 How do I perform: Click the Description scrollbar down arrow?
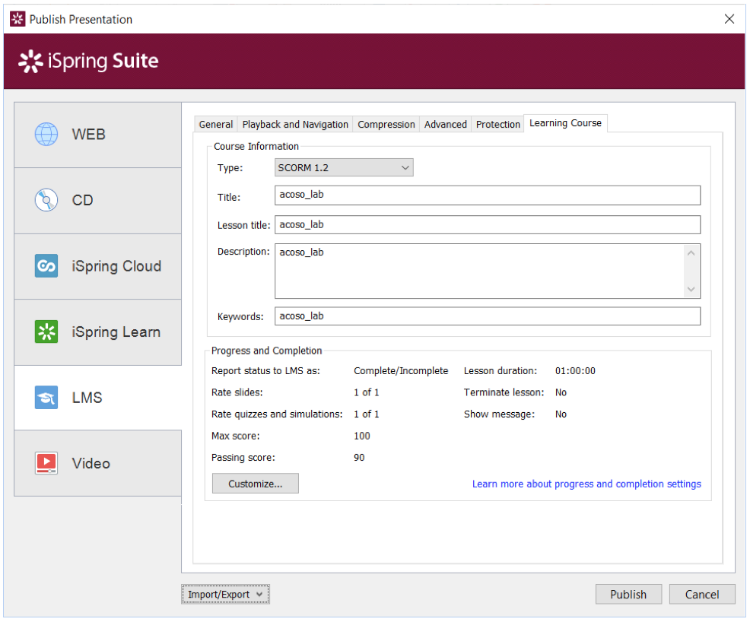pos(691,289)
